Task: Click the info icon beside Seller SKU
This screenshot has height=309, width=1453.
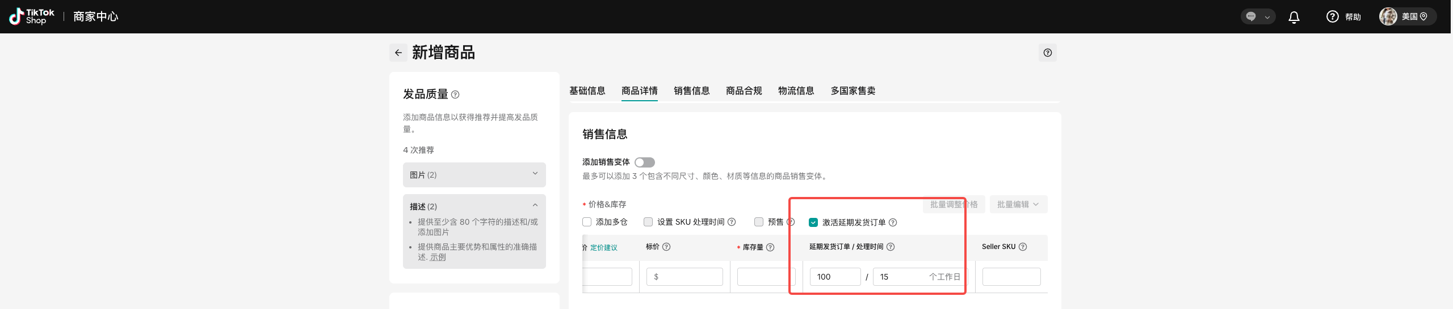Action: pos(1023,247)
